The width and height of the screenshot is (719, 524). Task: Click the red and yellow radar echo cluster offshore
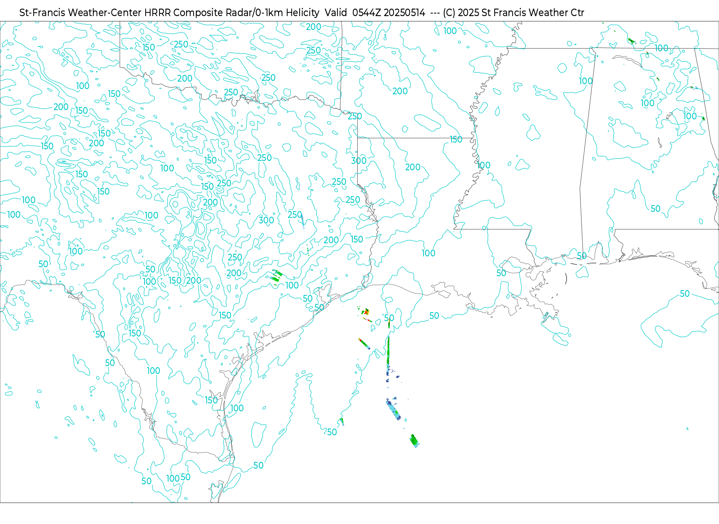click(x=366, y=311)
